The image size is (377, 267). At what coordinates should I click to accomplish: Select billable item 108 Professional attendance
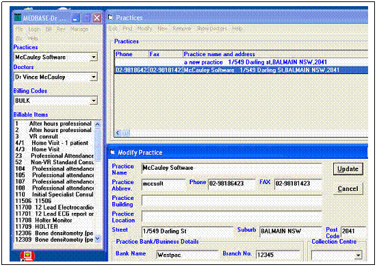[x=54, y=188]
